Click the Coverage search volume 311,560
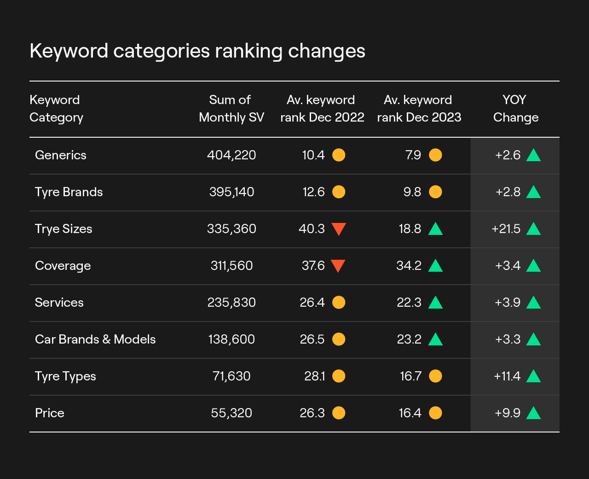 [231, 266]
